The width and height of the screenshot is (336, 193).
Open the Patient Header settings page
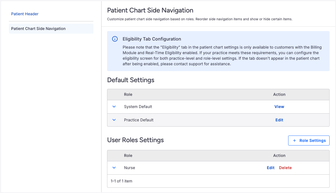point(25,14)
